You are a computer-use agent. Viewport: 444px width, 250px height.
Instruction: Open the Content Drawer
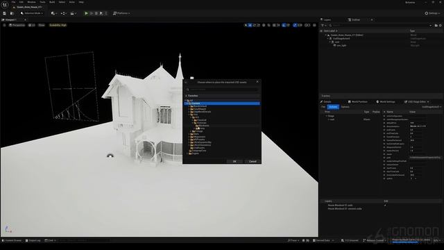(12, 240)
